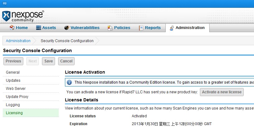Image resolution: width=254 pixels, height=127 pixels.
Task: Click the expiration date value
Action: pyautogui.click(x=172, y=124)
